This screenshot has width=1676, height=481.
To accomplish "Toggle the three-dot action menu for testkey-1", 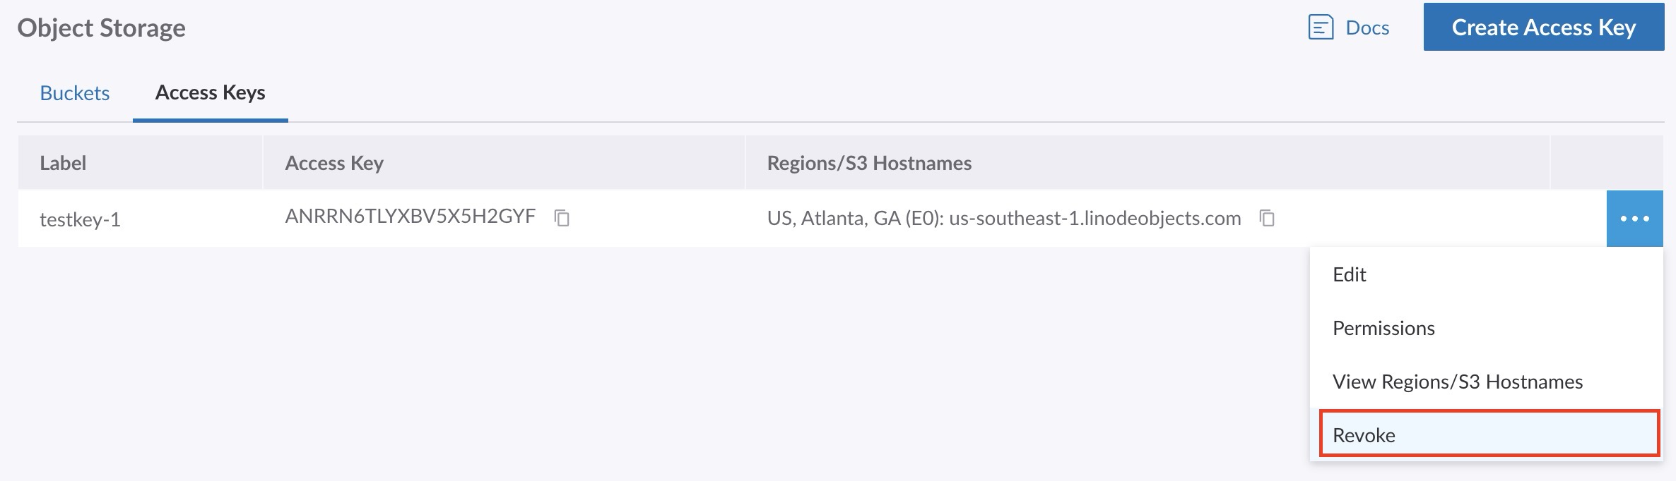I will tap(1634, 219).
